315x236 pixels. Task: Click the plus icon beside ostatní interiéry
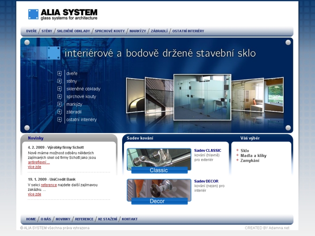[59, 120]
